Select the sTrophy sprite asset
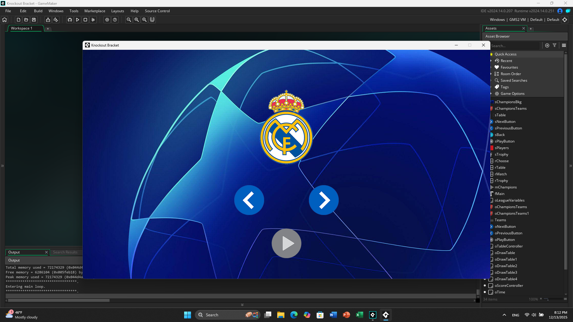 pyautogui.click(x=502, y=154)
